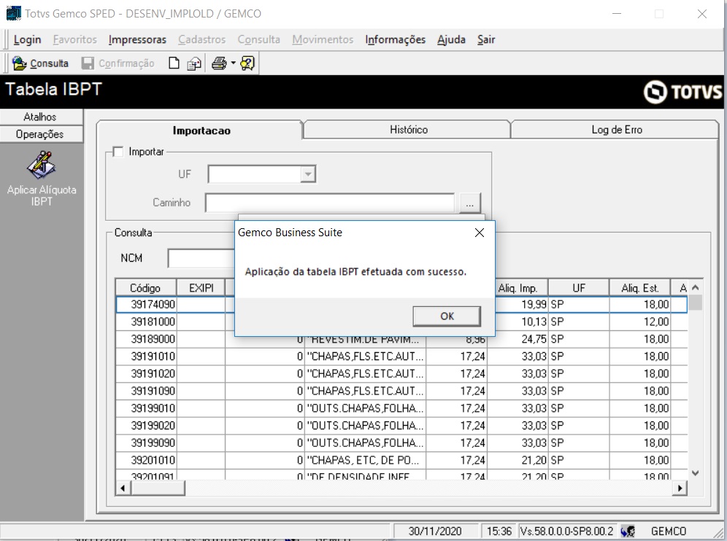Click the Sair menu item
727x541 pixels.
click(x=486, y=40)
